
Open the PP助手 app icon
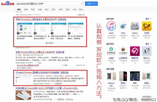click(x=111, y=51)
